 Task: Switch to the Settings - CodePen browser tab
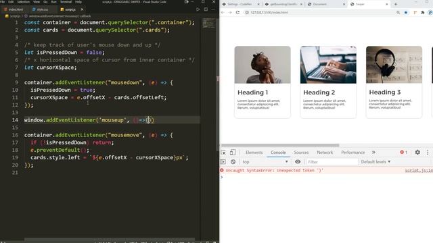click(x=239, y=4)
